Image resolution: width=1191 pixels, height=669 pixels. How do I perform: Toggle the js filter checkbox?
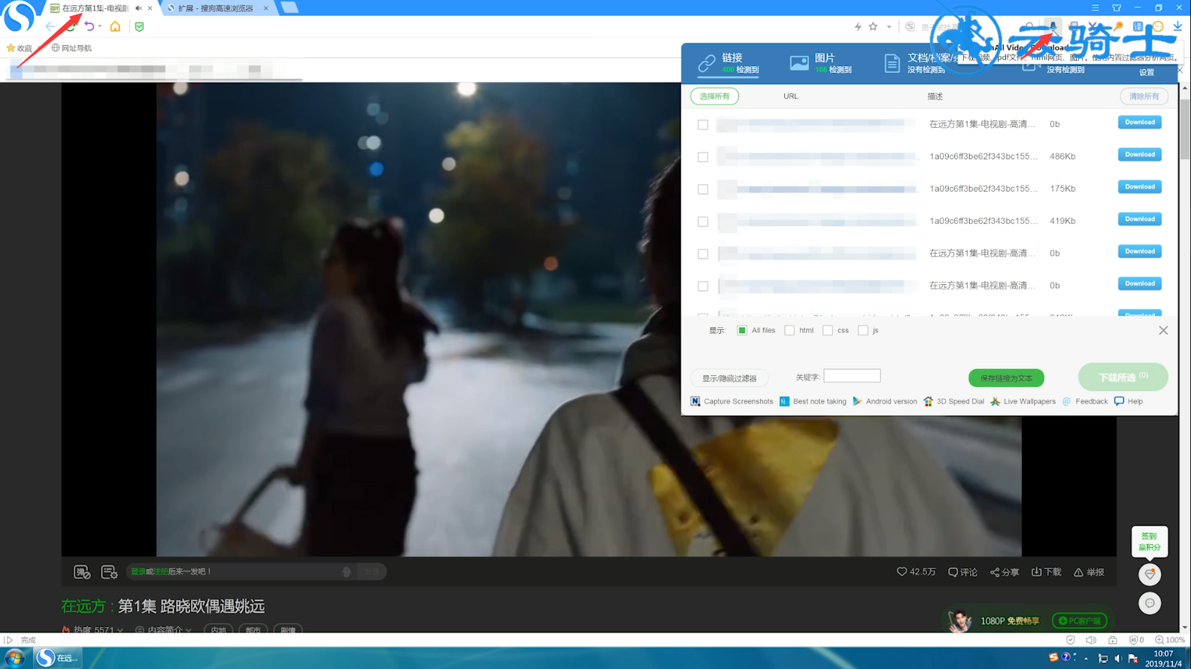click(863, 331)
